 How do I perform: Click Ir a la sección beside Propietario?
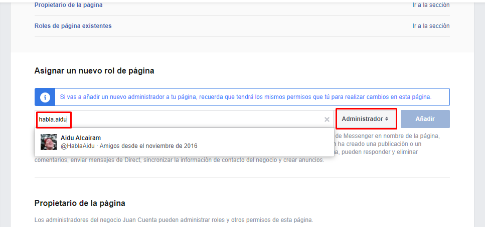431,5
